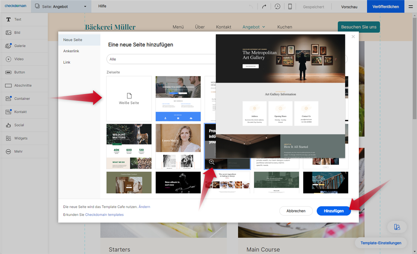417x254 pixels.
Task: Open the Alle category filter dropdown
Action: pos(161,59)
